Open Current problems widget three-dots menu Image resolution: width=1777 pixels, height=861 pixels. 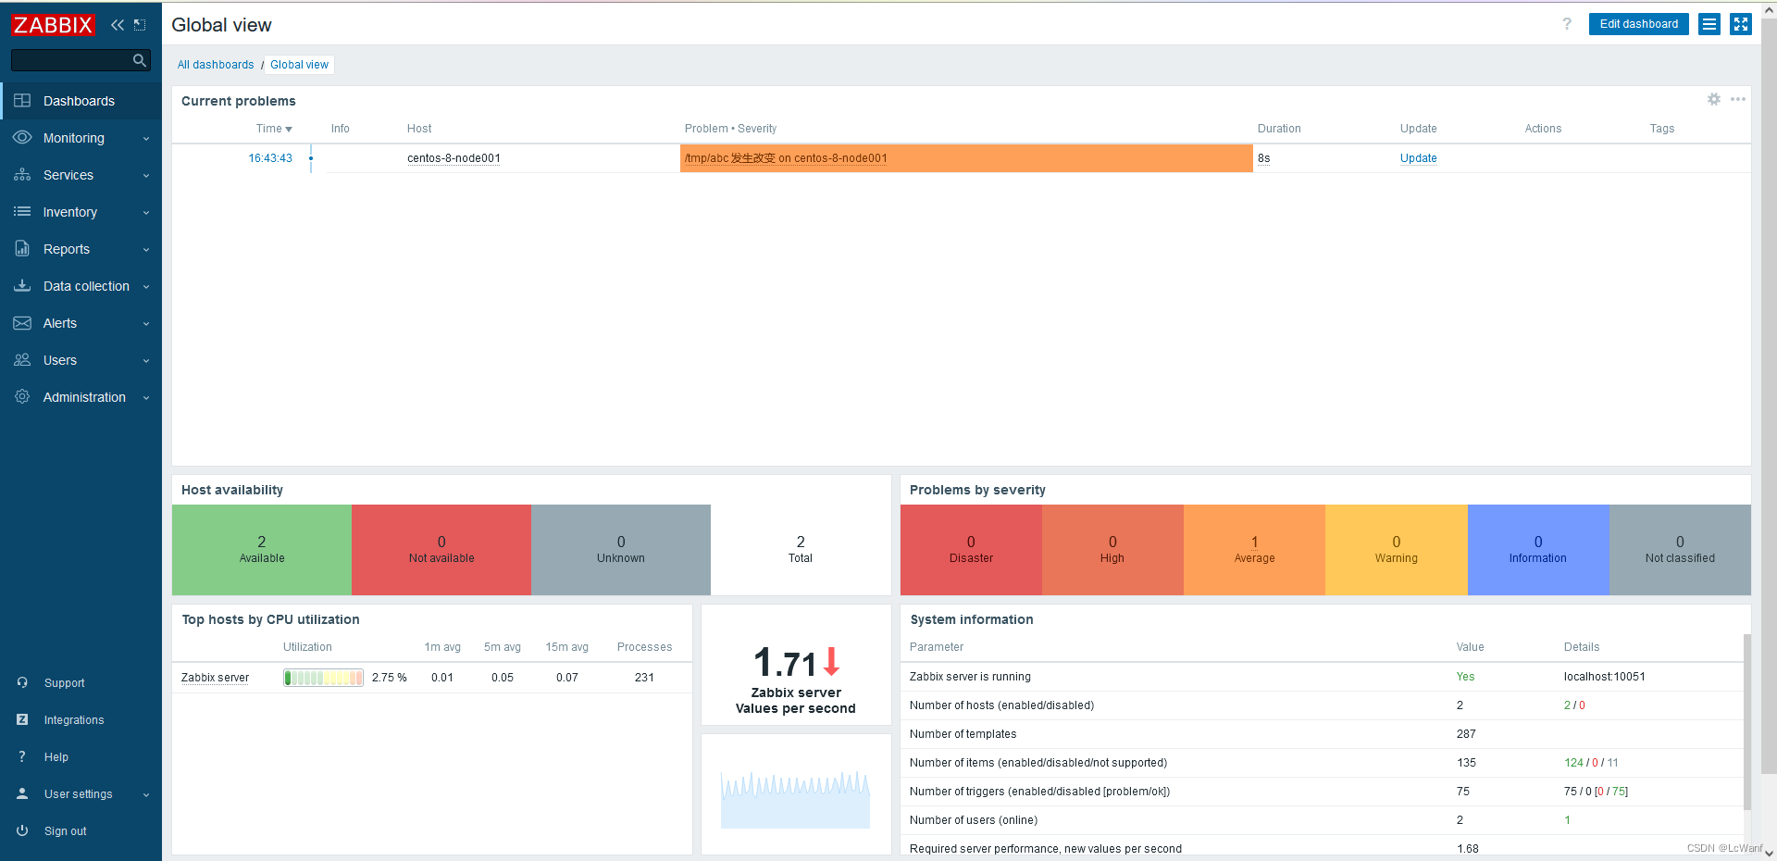click(x=1738, y=99)
